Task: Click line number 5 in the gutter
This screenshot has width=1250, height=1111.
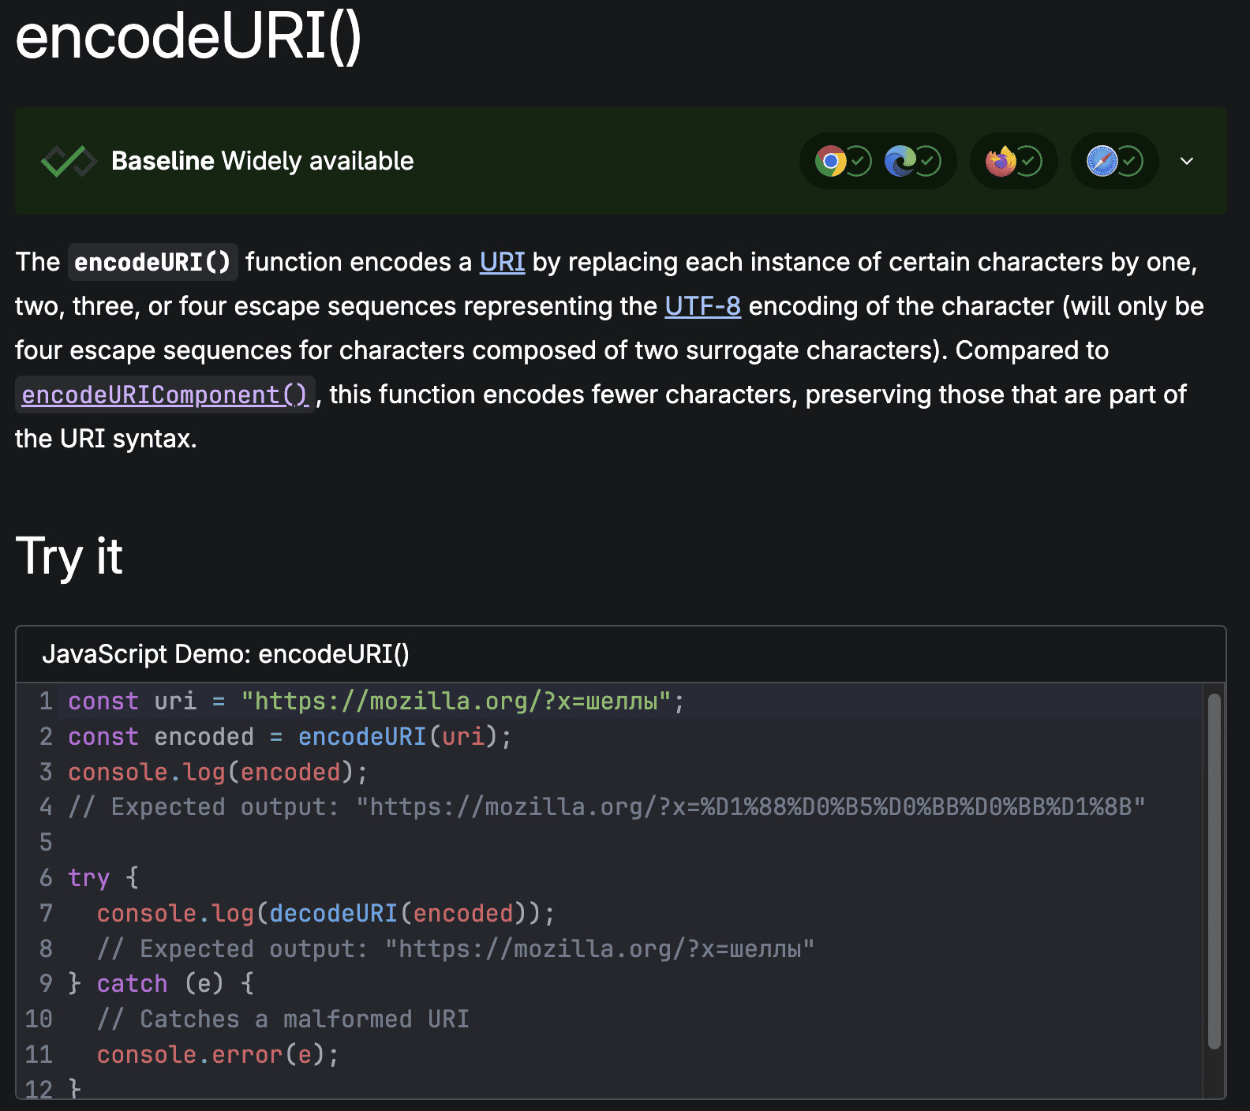Action: point(46,843)
